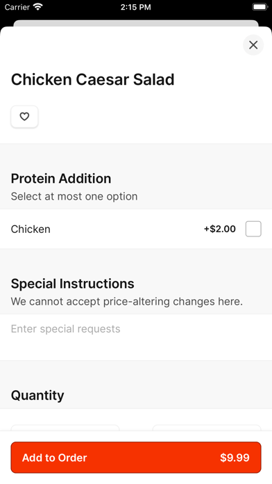
Task: Tap the Special Instructions section heading
Action: click(73, 284)
